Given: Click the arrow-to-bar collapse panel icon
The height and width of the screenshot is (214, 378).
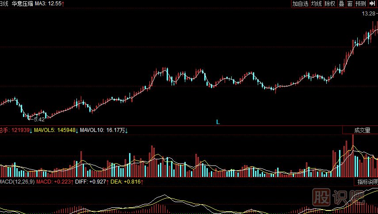Looking at the screenshot, I should tap(372, 4).
